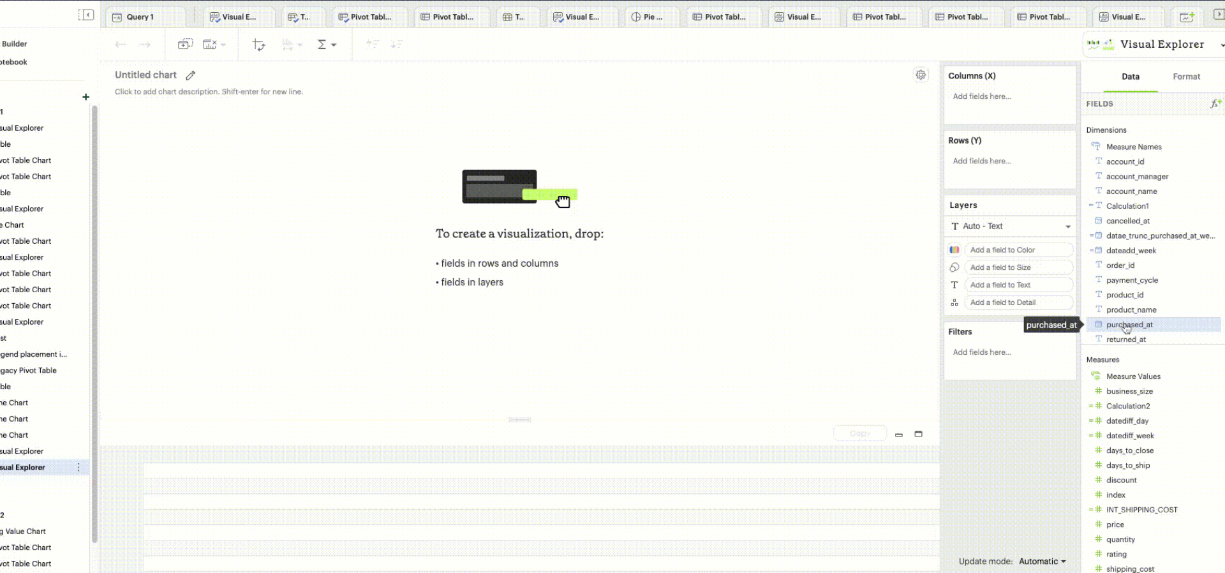The image size is (1225, 573).
Task: Click the swap rows and columns icon
Action: tap(258, 45)
